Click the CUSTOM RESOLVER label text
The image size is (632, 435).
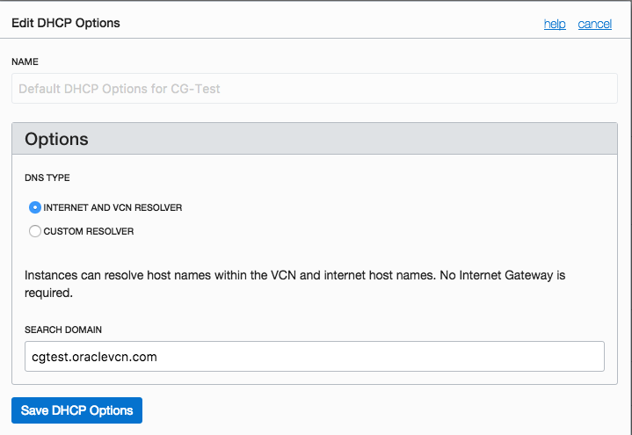tap(89, 231)
